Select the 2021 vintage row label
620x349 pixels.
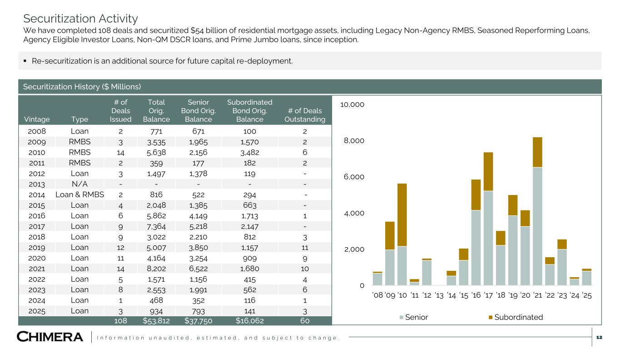tap(37, 269)
